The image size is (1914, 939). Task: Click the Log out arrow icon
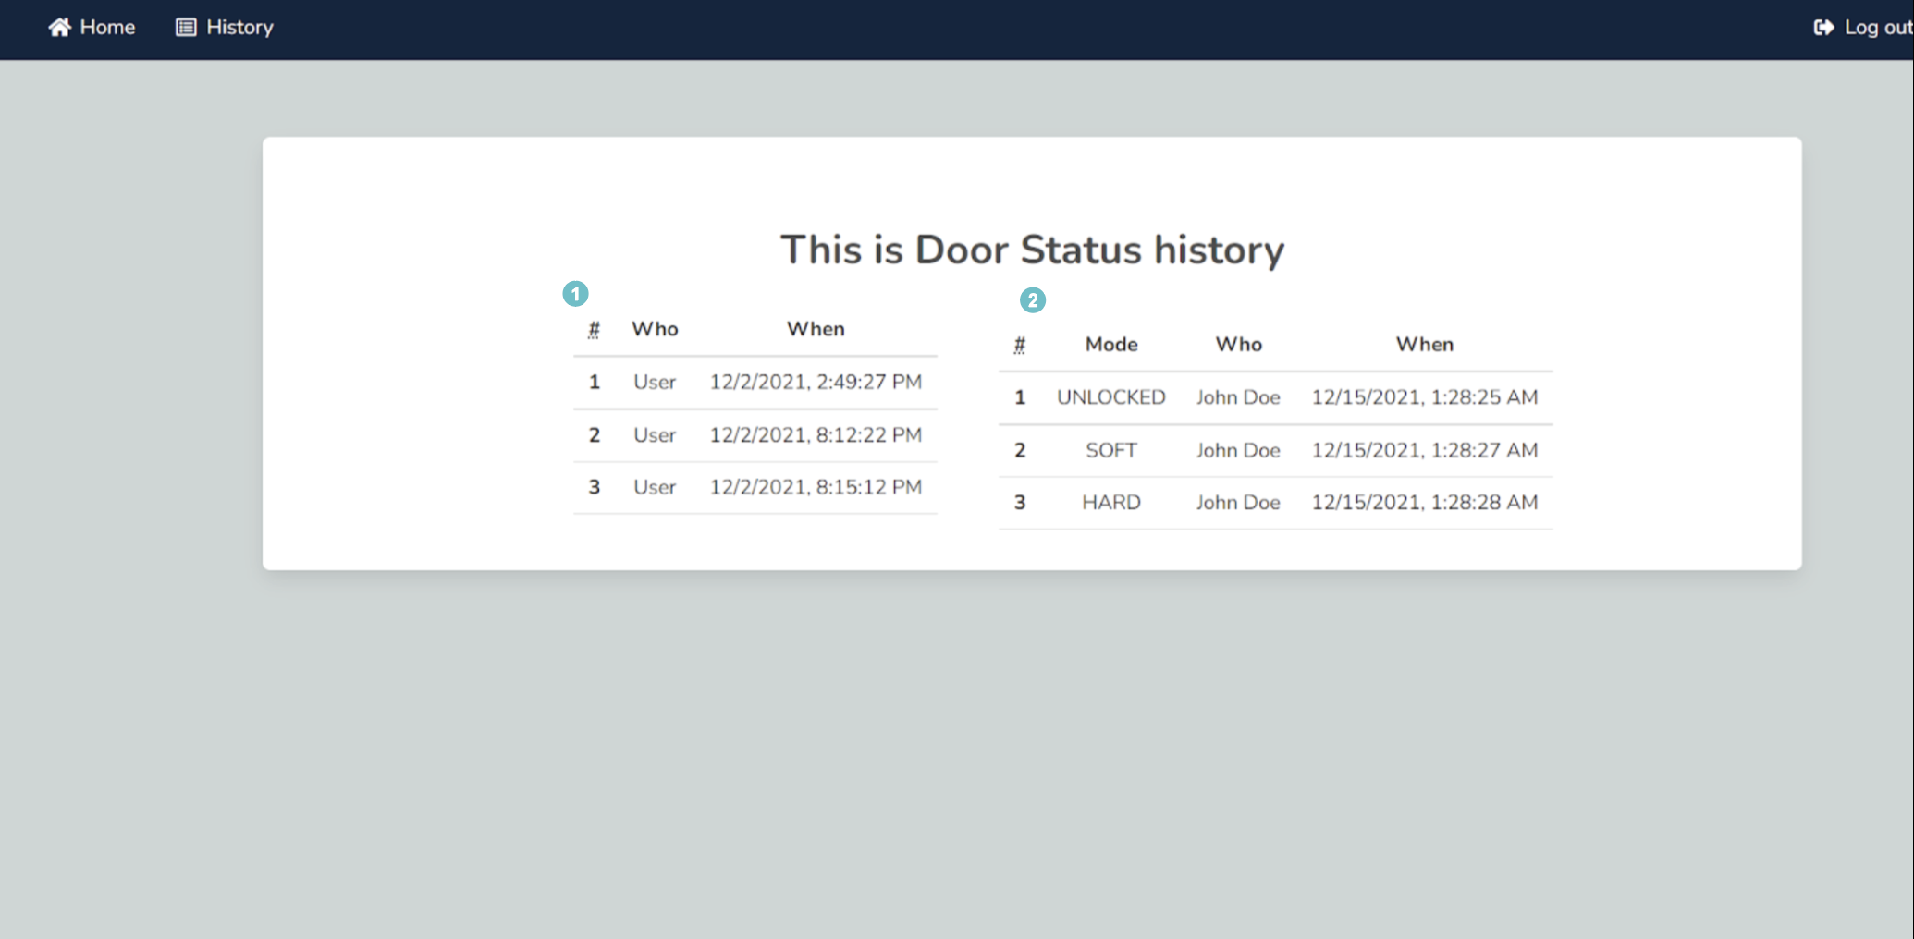click(1823, 28)
